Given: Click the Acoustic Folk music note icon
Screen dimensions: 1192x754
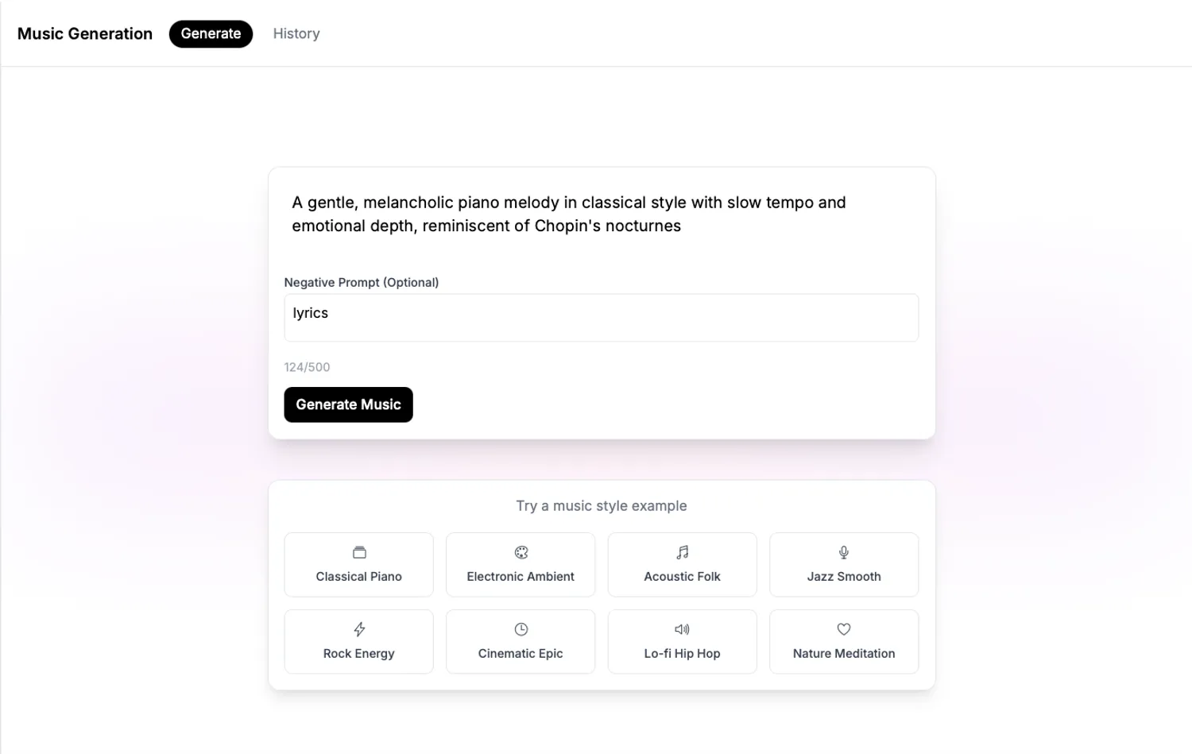Looking at the screenshot, I should (x=683, y=552).
